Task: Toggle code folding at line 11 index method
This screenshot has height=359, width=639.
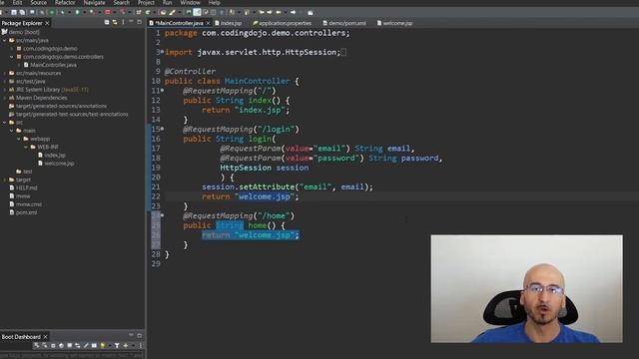Action: 162,91
